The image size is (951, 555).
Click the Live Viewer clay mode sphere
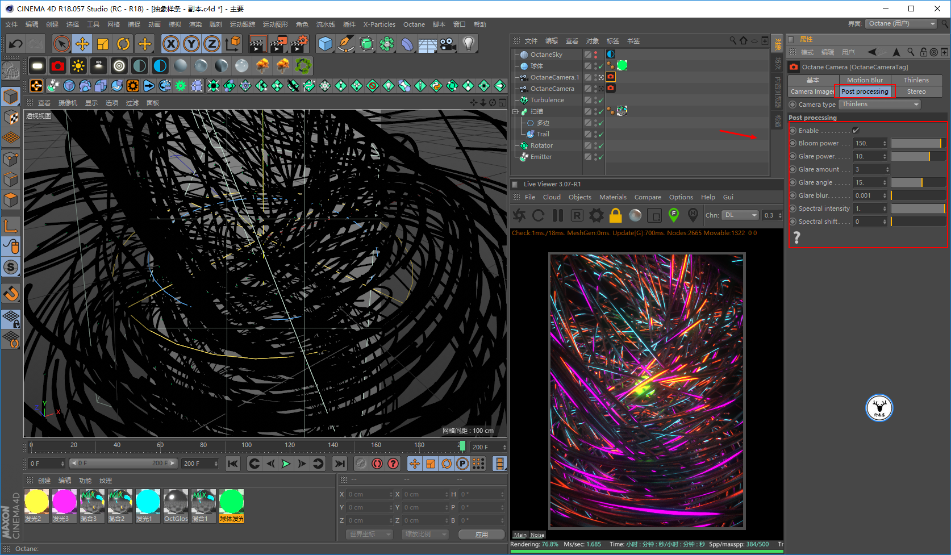pyautogui.click(x=635, y=215)
